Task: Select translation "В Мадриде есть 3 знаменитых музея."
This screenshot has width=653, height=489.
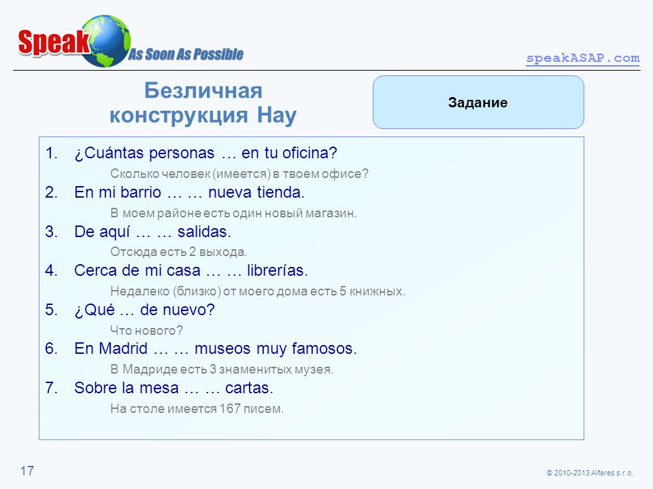Action: (222, 369)
